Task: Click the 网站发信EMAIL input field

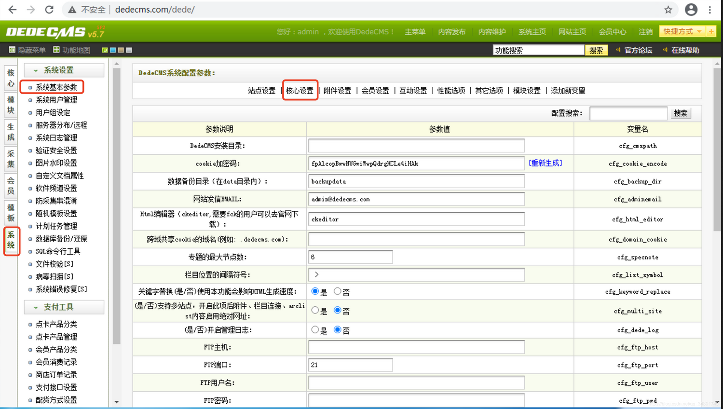Action: point(416,199)
